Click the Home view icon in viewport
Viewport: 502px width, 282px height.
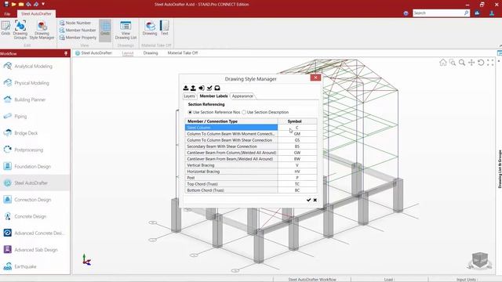tap(442, 63)
